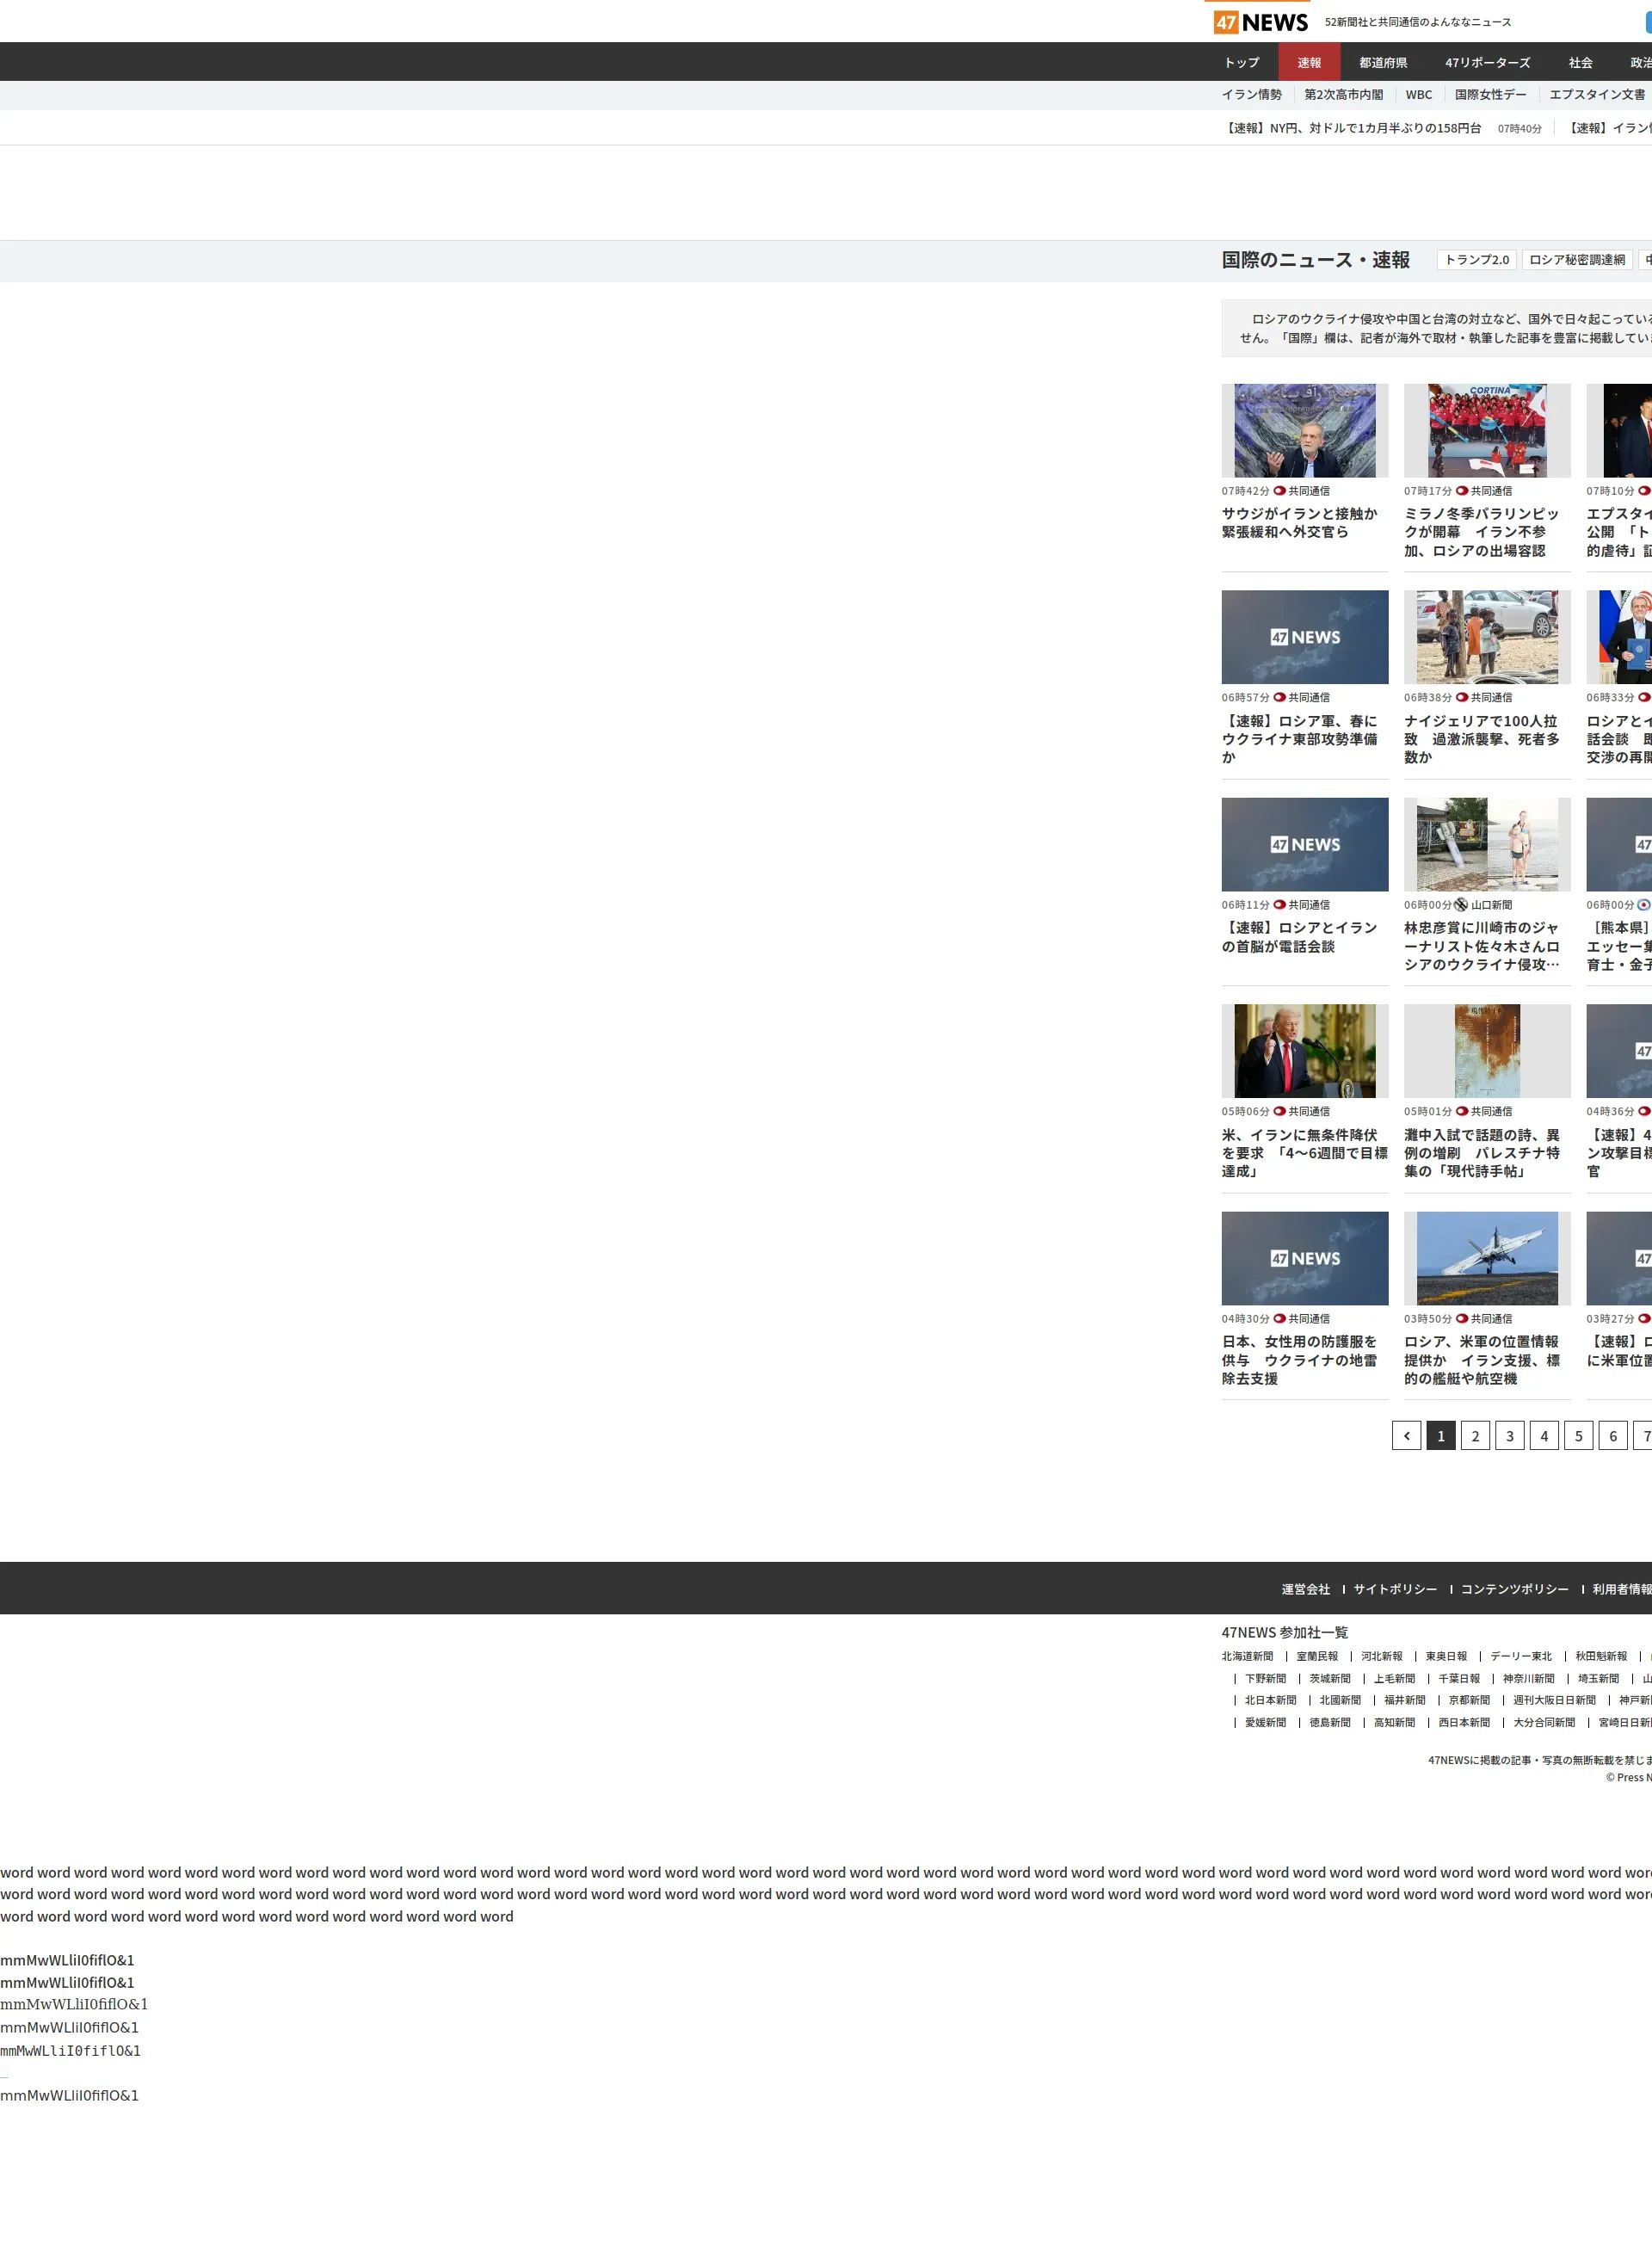Image resolution: width=1652 pixels, height=2252 pixels.
Task: Open the トランプ2.0 tag button
Action: coord(1476,260)
